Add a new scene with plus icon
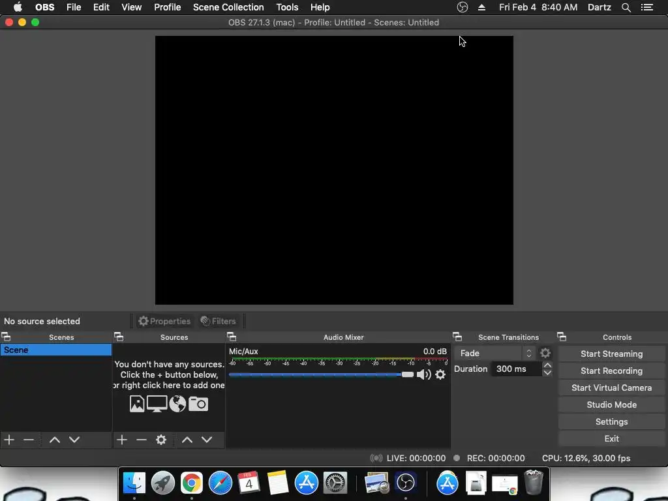Viewport: 668px width, 501px height. tap(9, 440)
